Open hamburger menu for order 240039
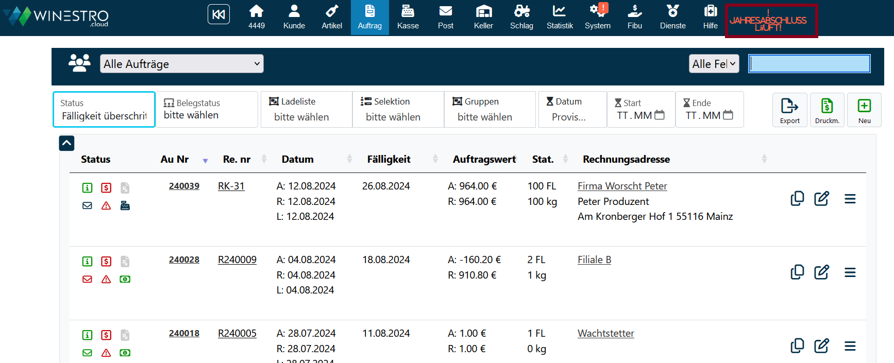 [x=850, y=199]
